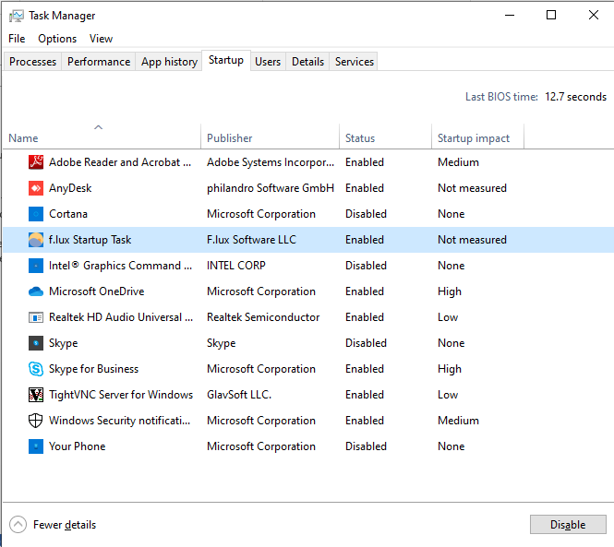Click the f.lux Startup Task icon
Viewport: 614px width, 547px height.
[x=36, y=240]
